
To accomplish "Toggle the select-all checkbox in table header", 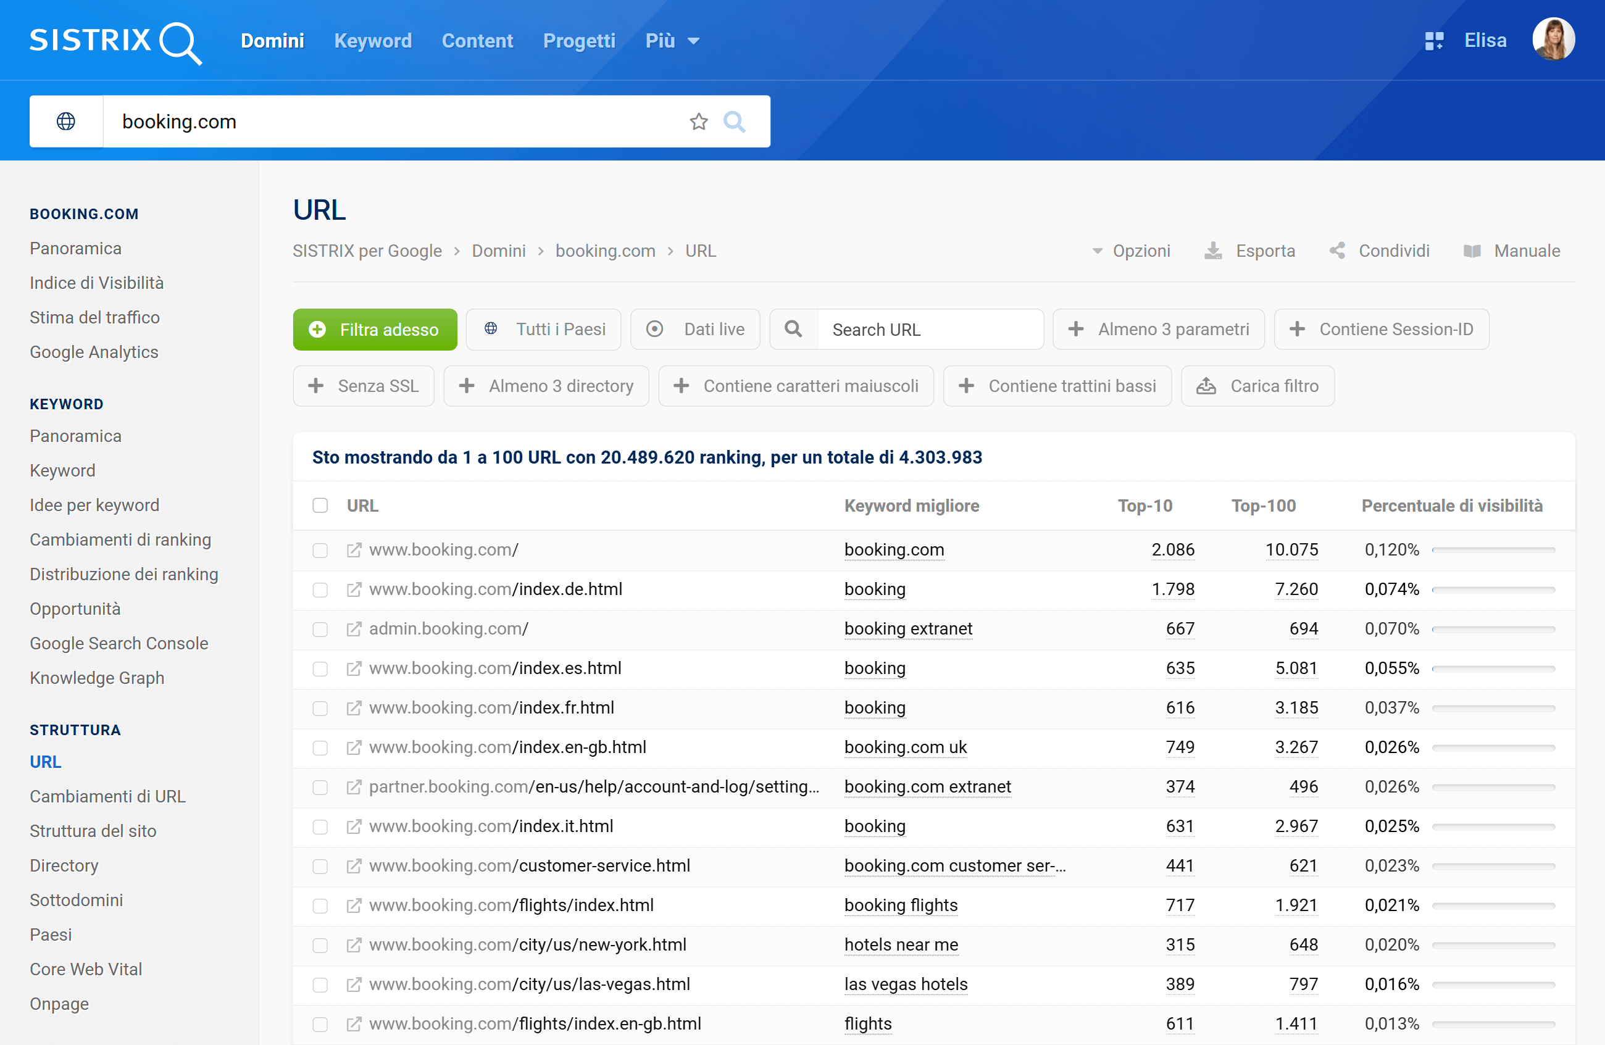I will (320, 506).
